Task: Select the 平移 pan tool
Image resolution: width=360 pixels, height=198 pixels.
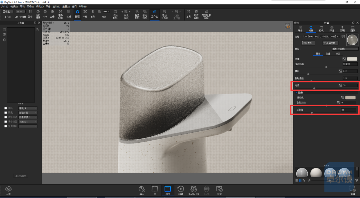Action: [85, 14]
